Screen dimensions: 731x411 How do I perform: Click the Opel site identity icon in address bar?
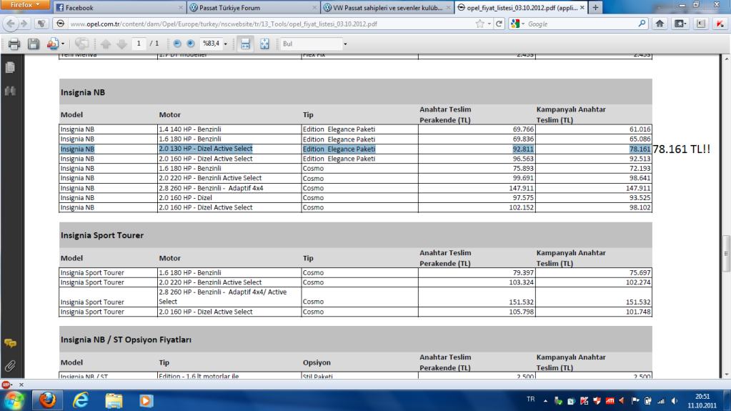pyautogui.click(x=60, y=24)
